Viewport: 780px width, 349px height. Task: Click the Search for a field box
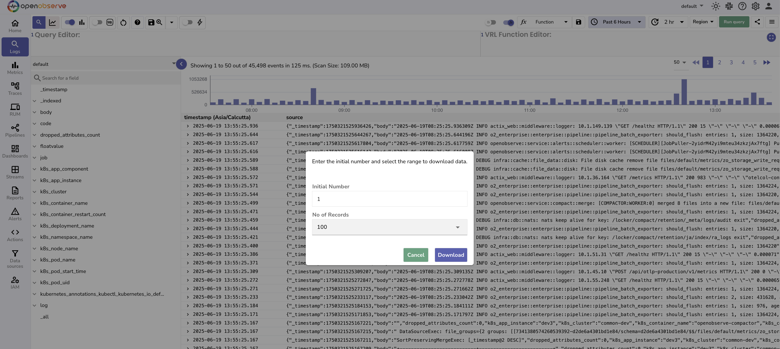[106, 78]
